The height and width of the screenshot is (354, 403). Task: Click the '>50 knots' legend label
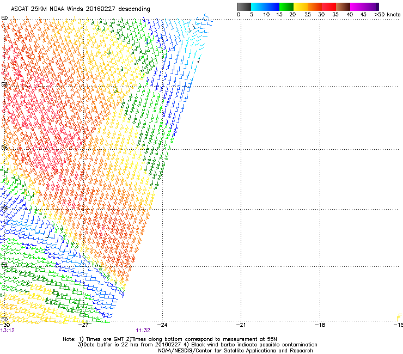387,15
